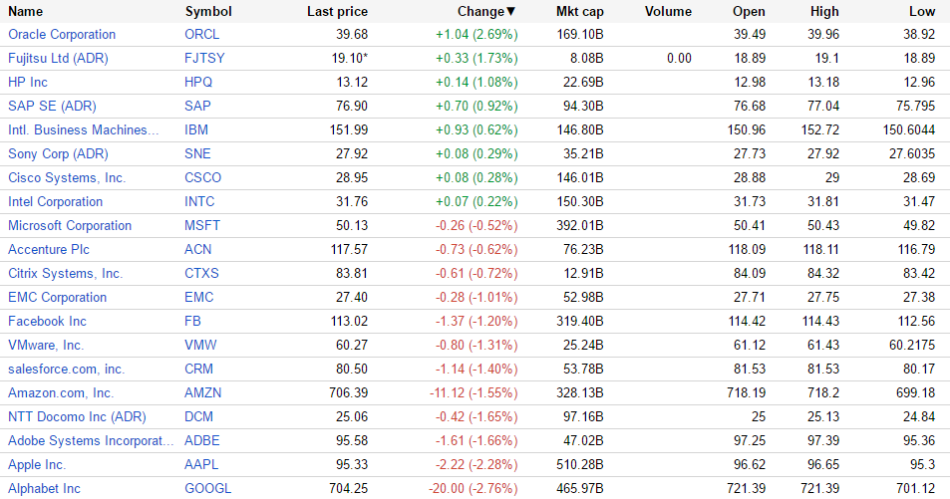The image size is (950, 499).
Task: Click the FJTSY ticker symbol
Action: (204, 59)
